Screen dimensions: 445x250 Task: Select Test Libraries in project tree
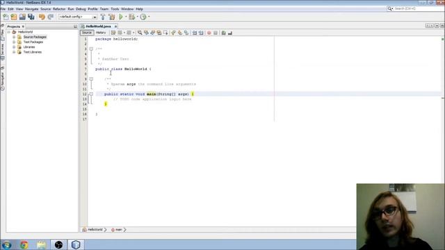click(x=33, y=52)
